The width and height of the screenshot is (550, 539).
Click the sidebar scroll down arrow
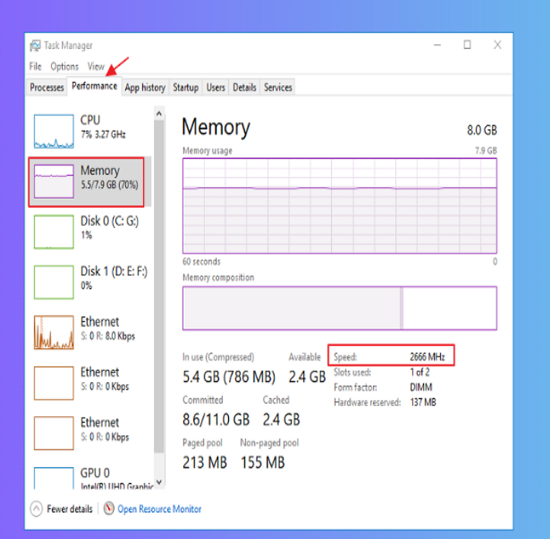[x=159, y=483]
